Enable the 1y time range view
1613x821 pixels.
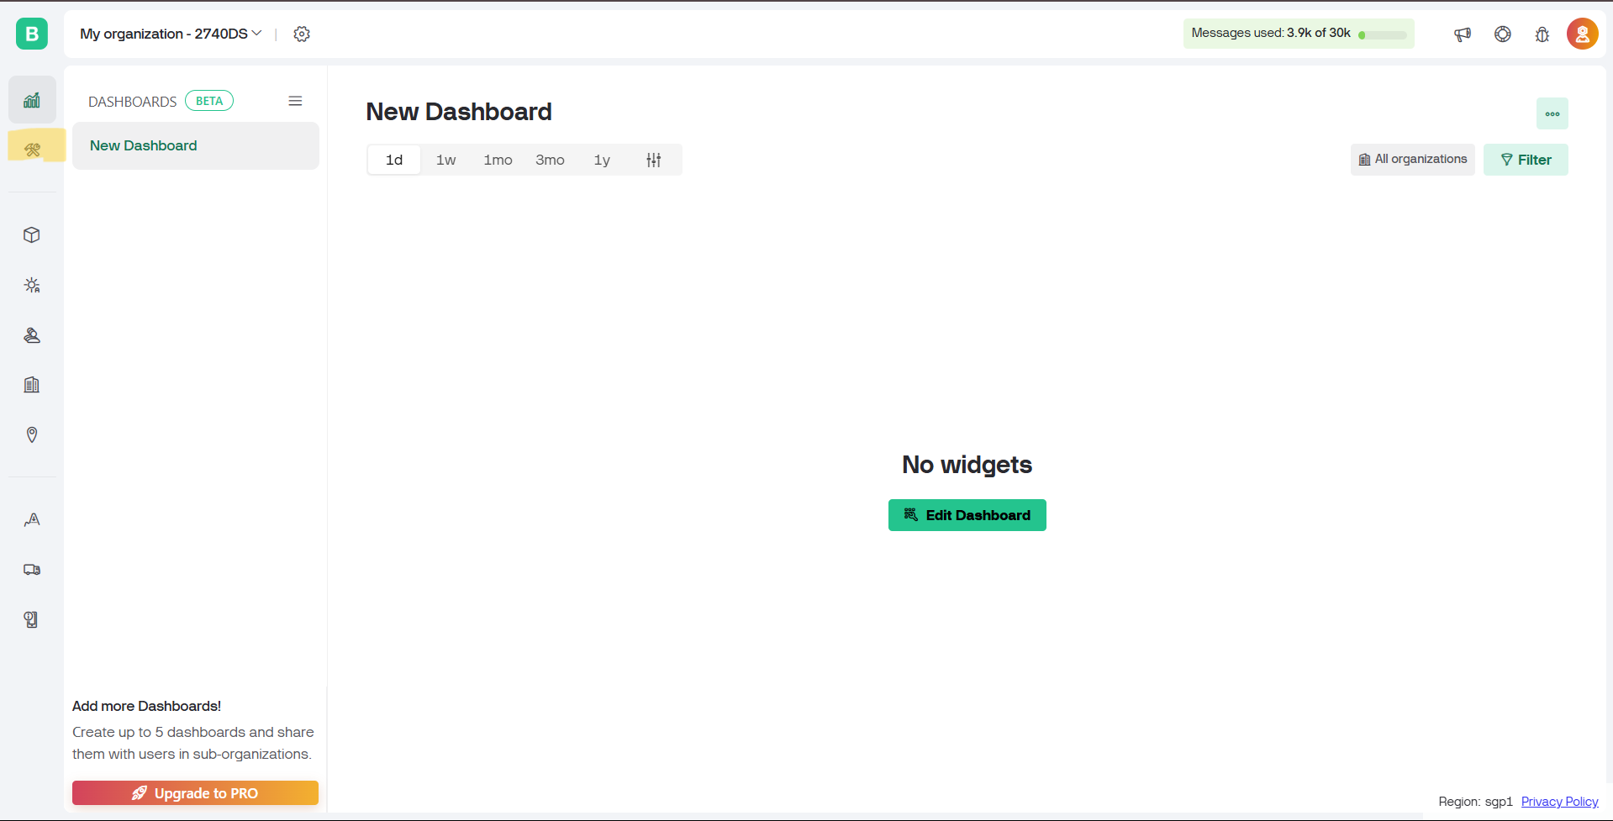pyautogui.click(x=602, y=159)
